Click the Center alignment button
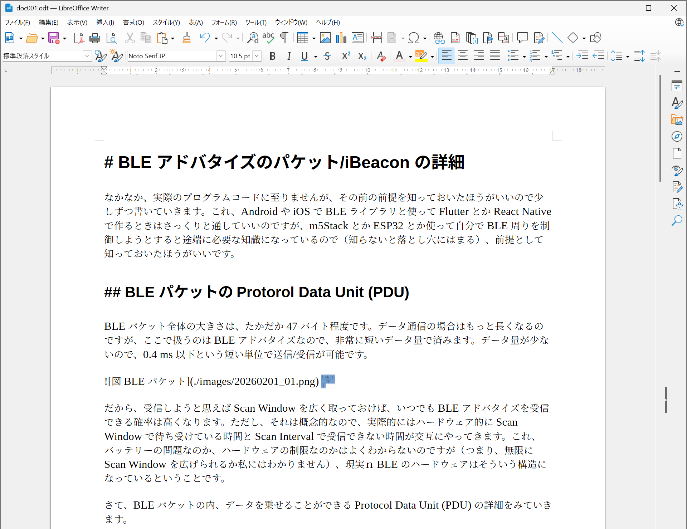 (463, 56)
